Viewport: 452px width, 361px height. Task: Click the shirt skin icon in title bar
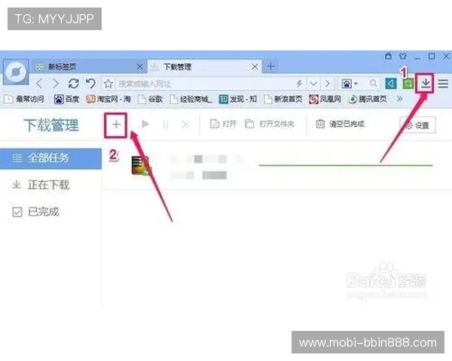coord(403,56)
